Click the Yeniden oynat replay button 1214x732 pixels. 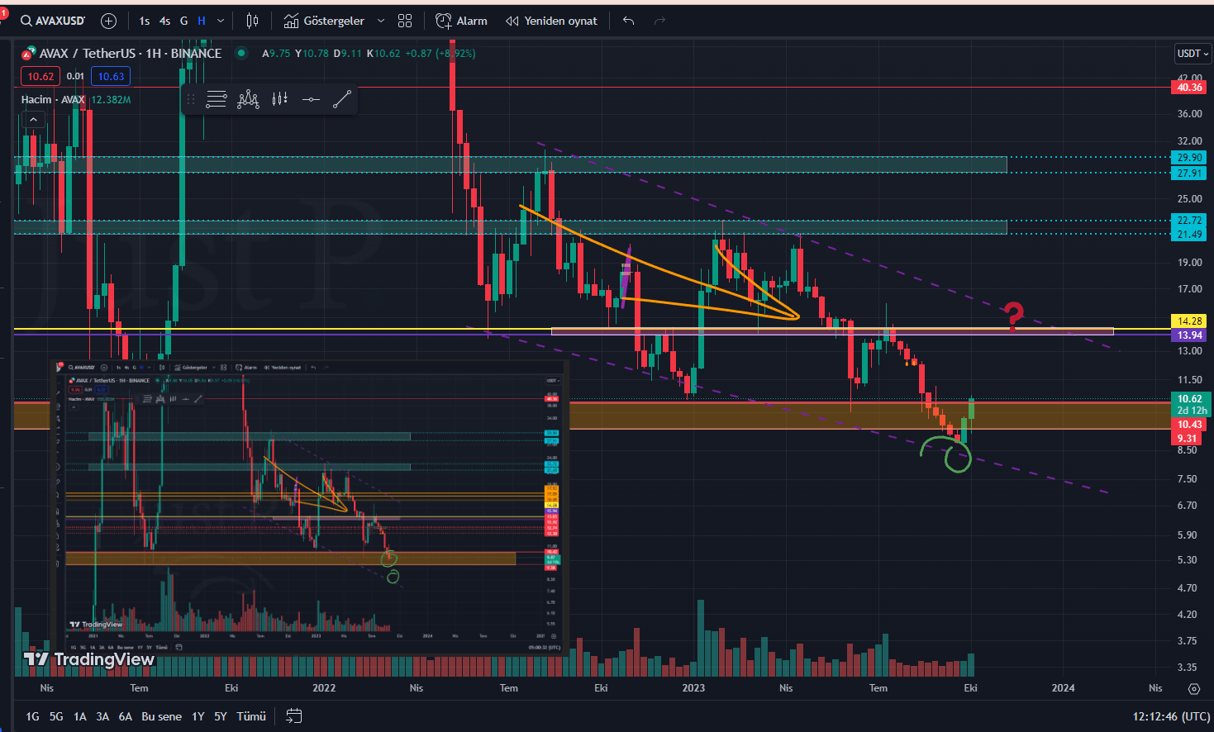coord(551,21)
